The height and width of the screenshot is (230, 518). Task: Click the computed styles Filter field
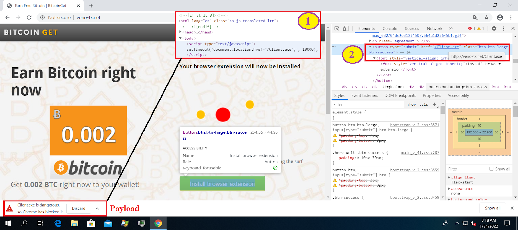tap(467, 169)
